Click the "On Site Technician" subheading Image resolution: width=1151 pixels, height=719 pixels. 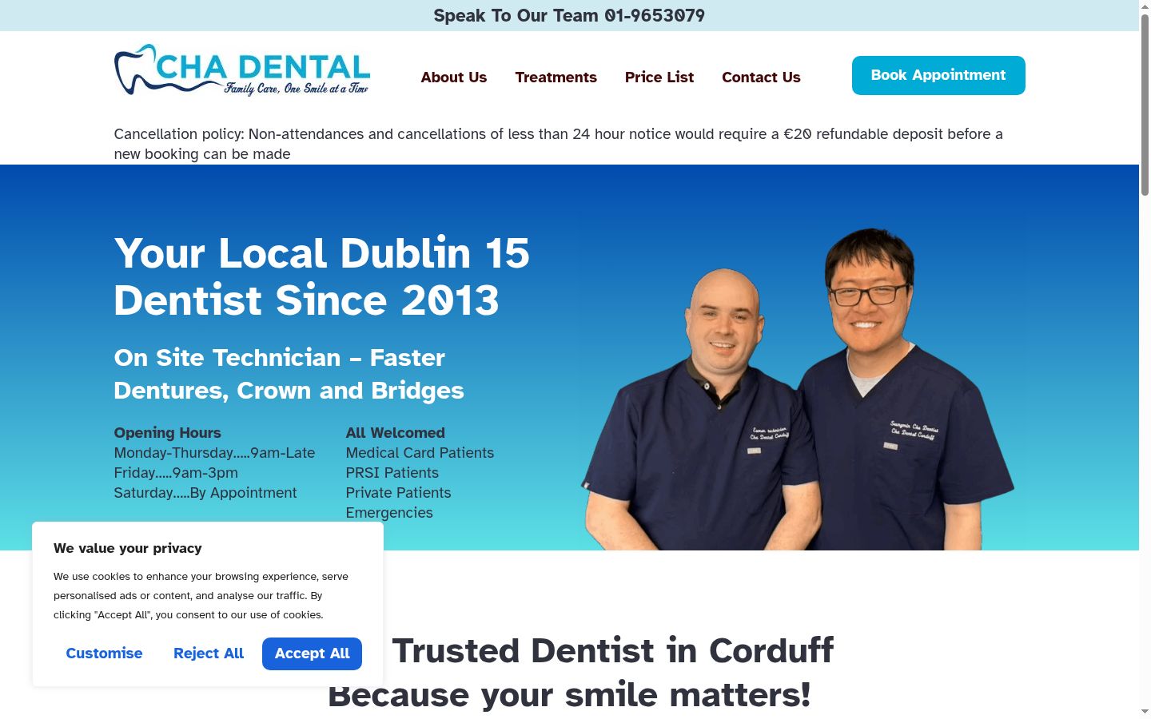pyautogui.click(x=289, y=374)
